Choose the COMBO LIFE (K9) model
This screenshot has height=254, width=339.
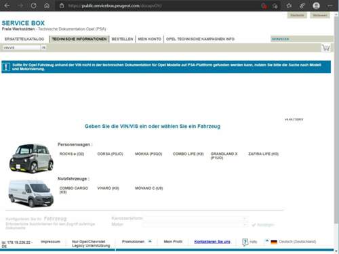click(x=188, y=154)
